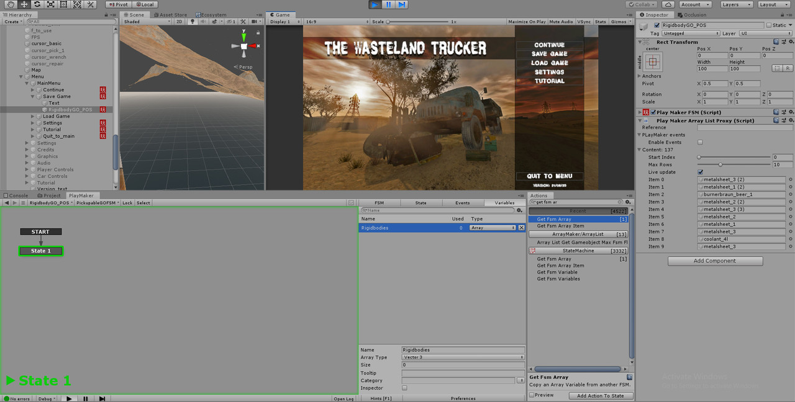Toggle scene effects icon
The height and width of the screenshot is (402, 795).
tap(214, 22)
